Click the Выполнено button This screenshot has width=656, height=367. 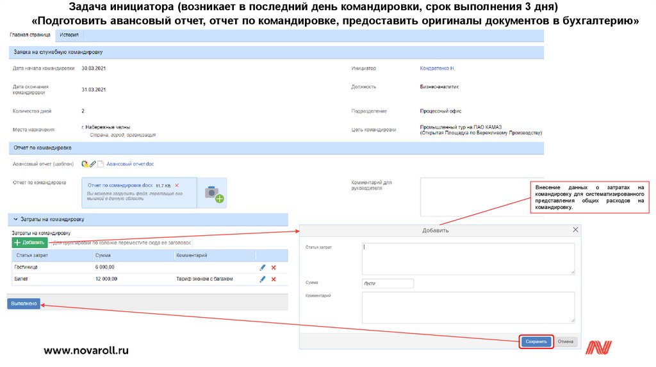point(24,304)
